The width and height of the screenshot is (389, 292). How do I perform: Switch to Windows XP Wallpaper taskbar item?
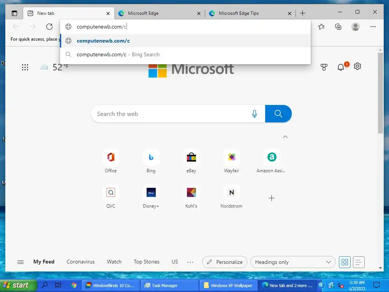tap(228, 285)
